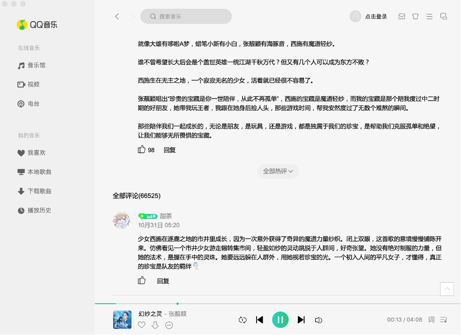The image size is (461, 335).
Task: Switch to mini player mode icon
Action: click(x=444, y=17)
